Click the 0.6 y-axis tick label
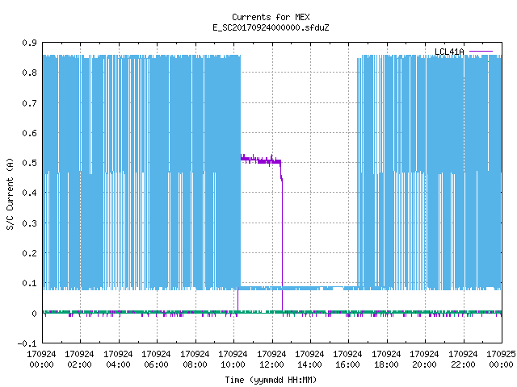The height and width of the screenshot is (387, 517). pyautogui.click(x=29, y=133)
